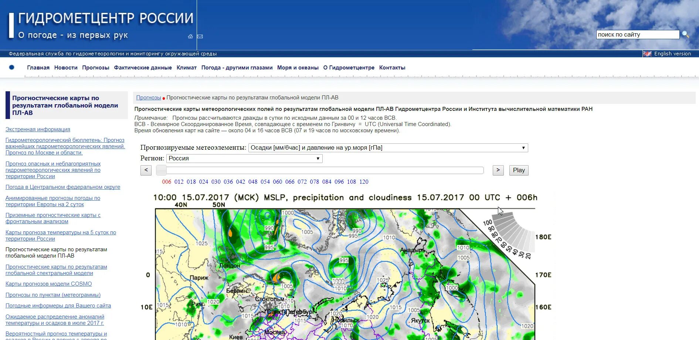The image size is (699, 340).
Task: Click the < arrow to step forecast back
Action: [x=146, y=170]
